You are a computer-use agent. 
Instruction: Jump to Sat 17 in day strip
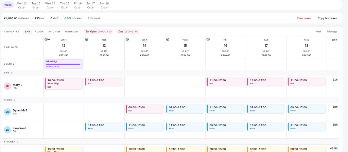click(90, 5)
